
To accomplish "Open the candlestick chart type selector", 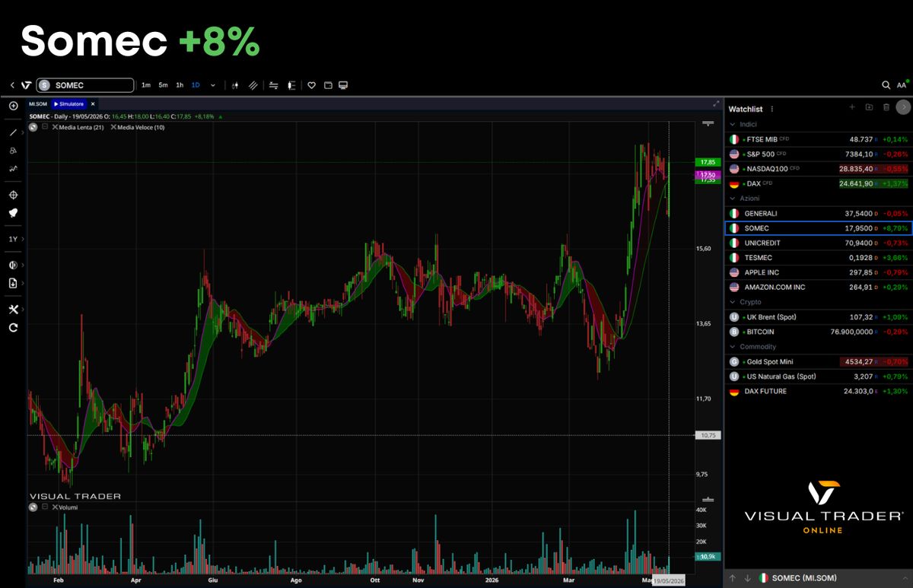I will 235,85.
